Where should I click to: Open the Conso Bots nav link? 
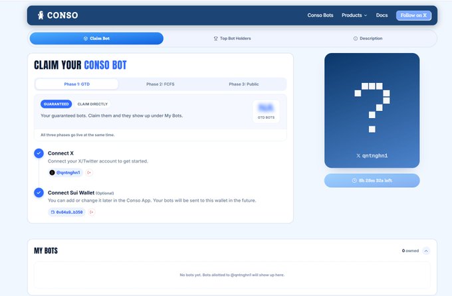[x=320, y=15]
